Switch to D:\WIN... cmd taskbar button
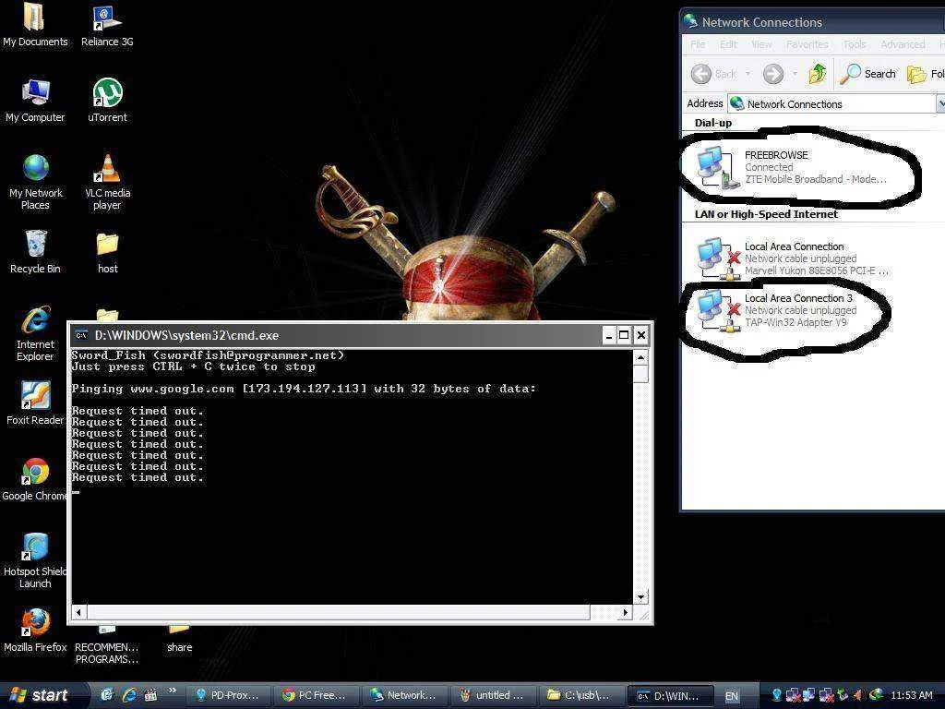 click(x=670, y=695)
